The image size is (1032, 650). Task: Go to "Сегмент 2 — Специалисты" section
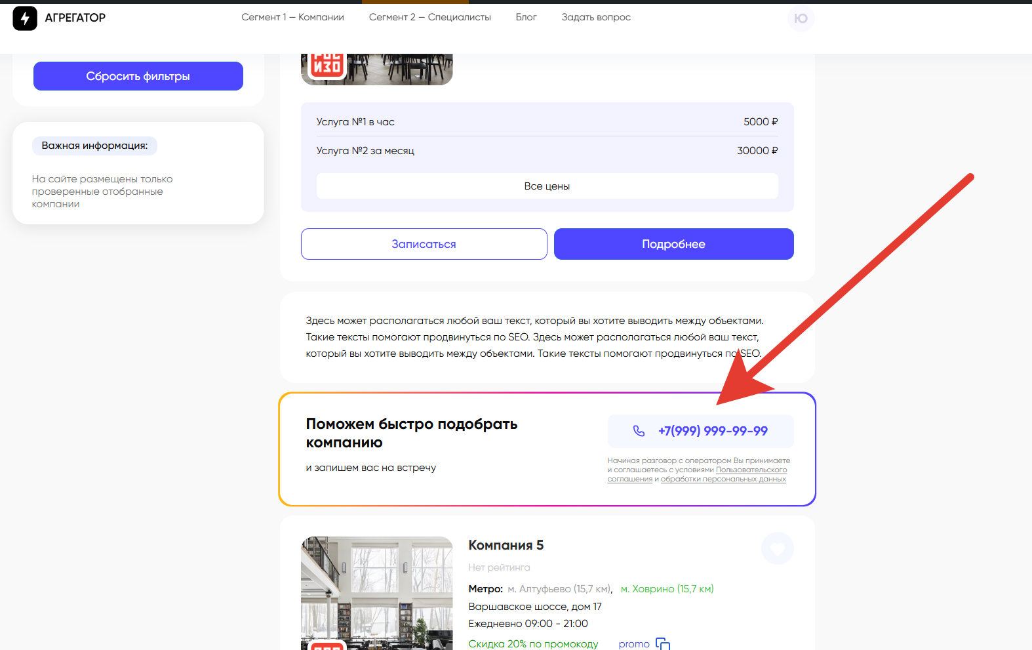429,17
